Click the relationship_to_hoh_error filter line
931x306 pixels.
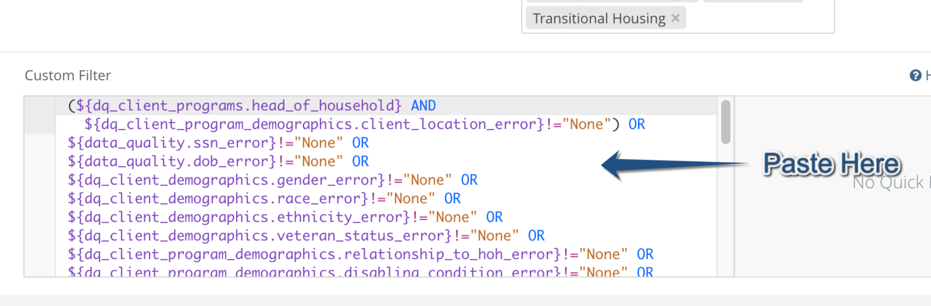tap(361, 254)
